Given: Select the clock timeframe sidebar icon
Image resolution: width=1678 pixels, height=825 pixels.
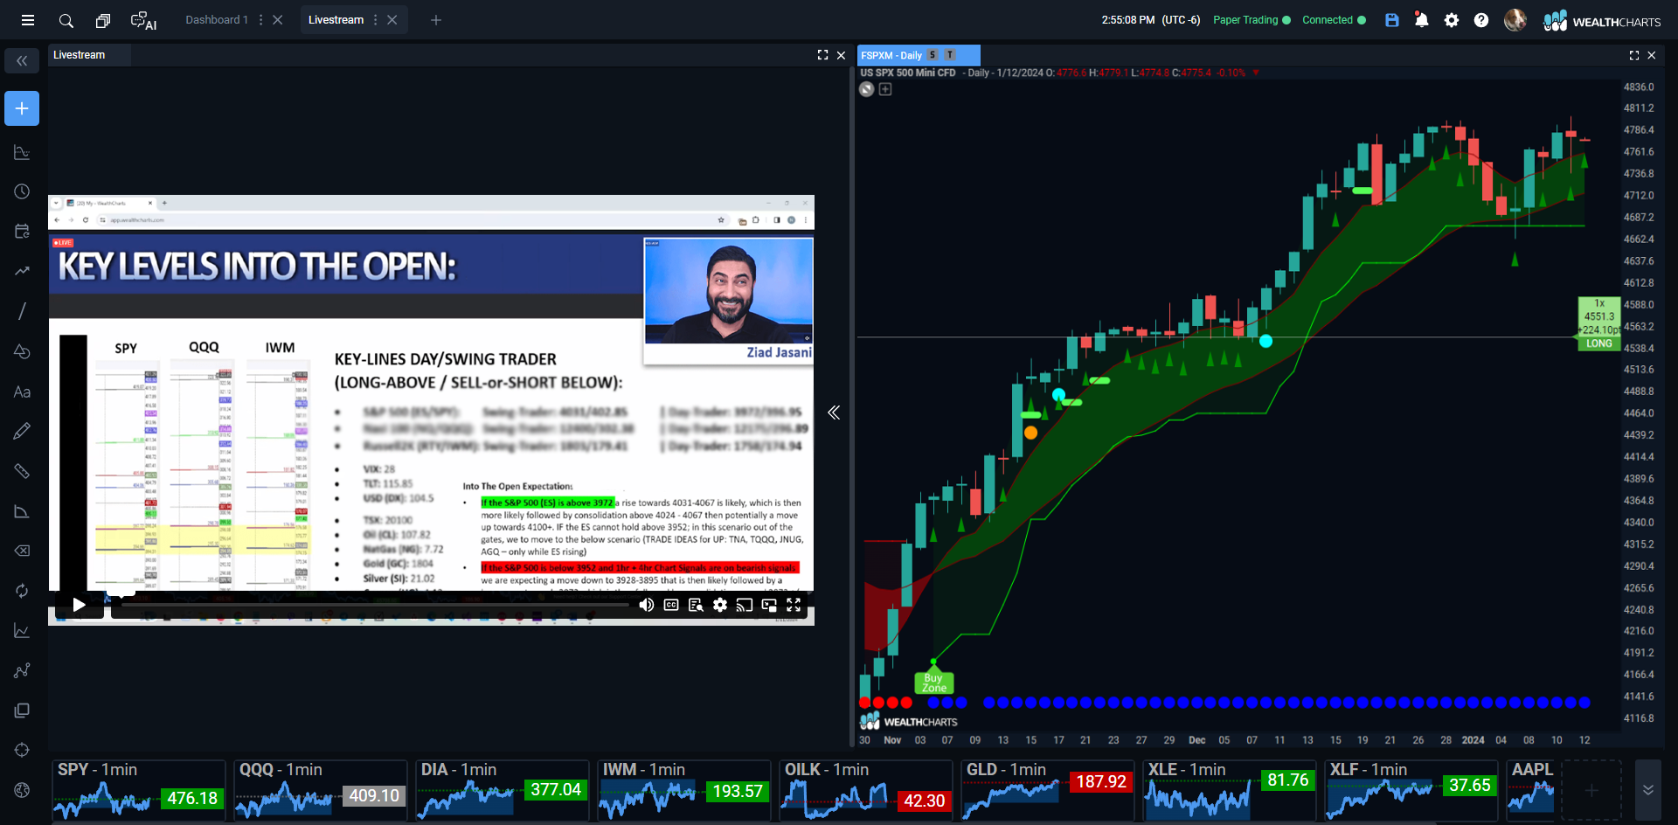Looking at the screenshot, I should click(x=22, y=191).
